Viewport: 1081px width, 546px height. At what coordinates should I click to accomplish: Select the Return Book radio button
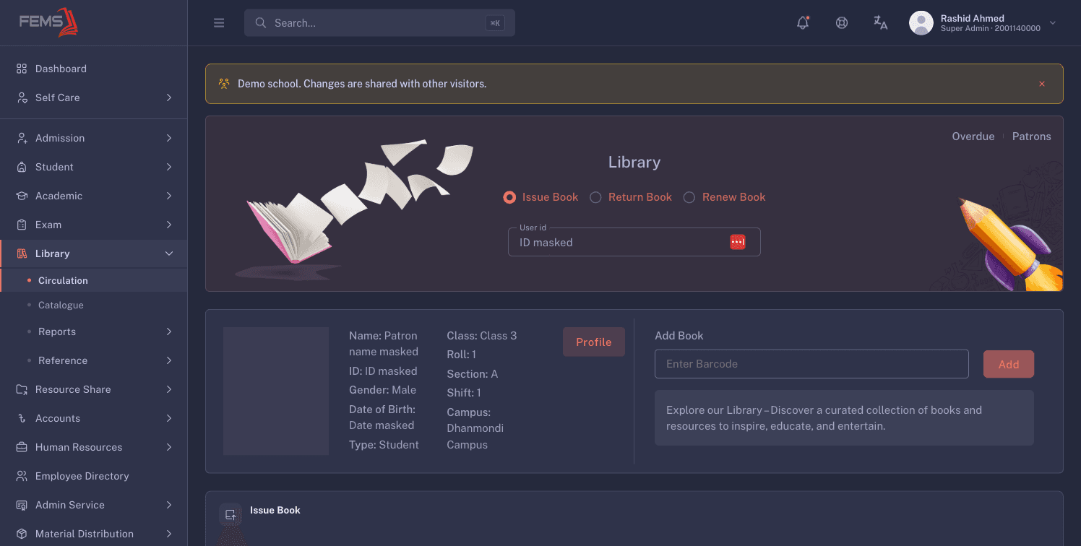click(x=595, y=197)
